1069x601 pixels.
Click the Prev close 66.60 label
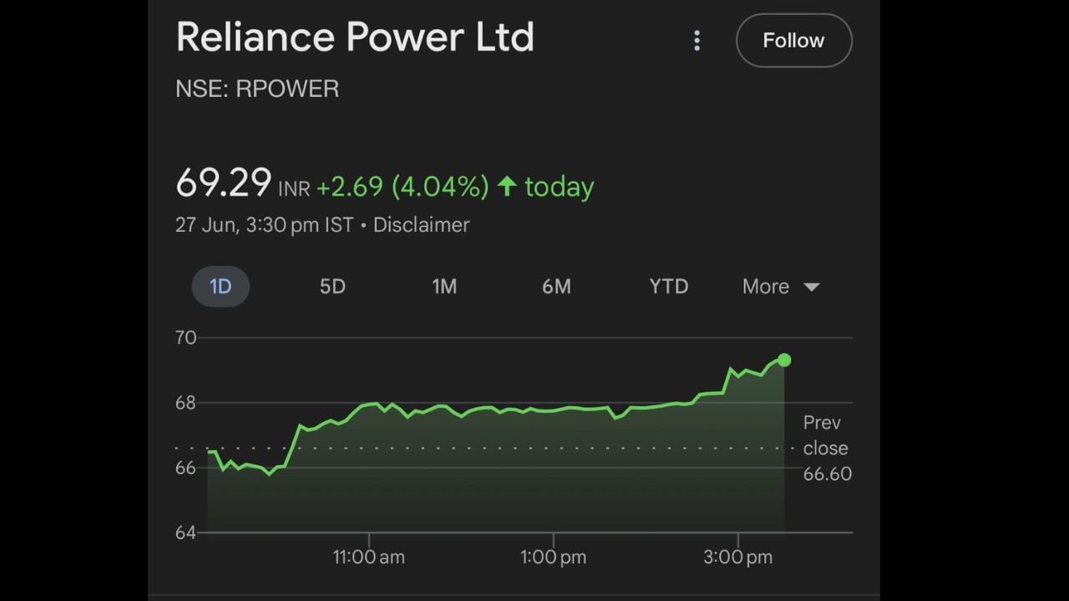click(x=827, y=448)
